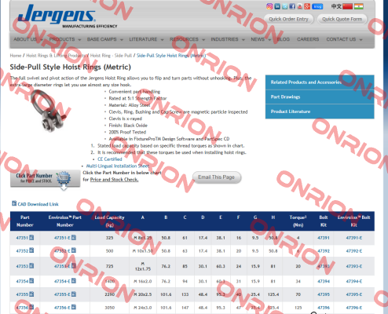Viewport: 388px width, 314px height.
Task: Expand the Resources dropdown menu
Action: 187,39
